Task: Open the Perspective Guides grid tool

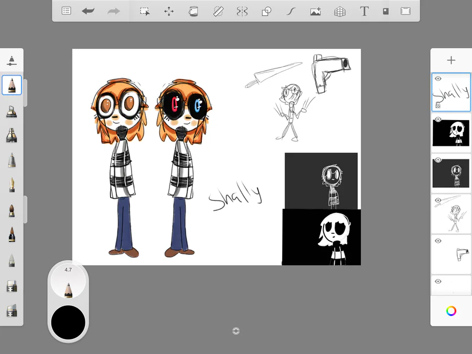Action: (340, 12)
